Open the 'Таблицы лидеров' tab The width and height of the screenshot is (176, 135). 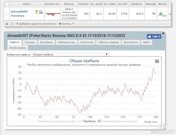[x=108, y=42]
